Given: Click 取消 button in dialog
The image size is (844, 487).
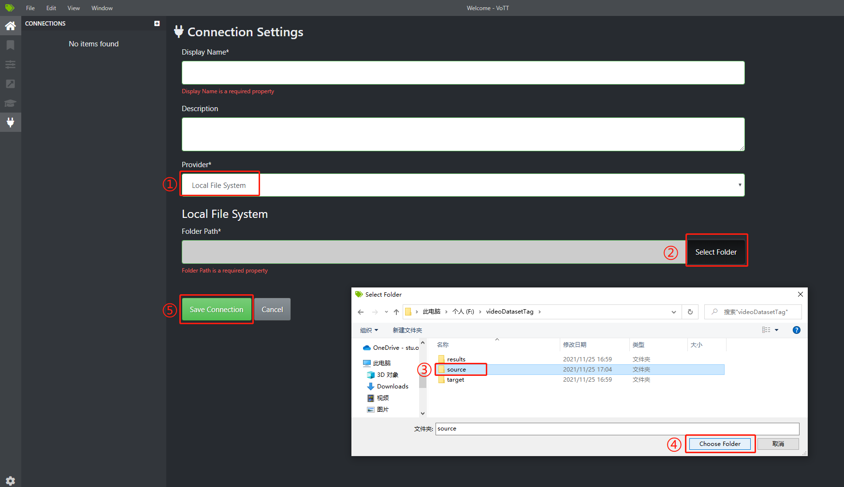Looking at the screenshot, I should [778, 444].
